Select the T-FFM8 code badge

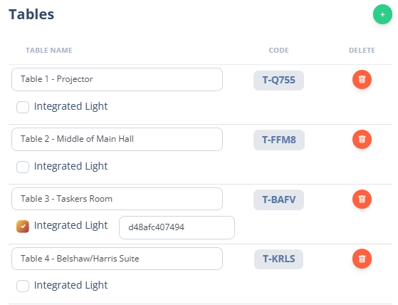tap(279, 140)
